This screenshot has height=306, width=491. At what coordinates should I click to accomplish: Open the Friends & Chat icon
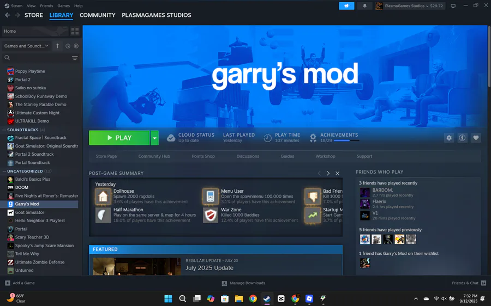click(x=483, y=283)
